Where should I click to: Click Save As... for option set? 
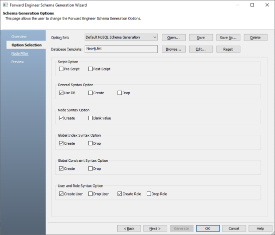[x=228, y=38]
